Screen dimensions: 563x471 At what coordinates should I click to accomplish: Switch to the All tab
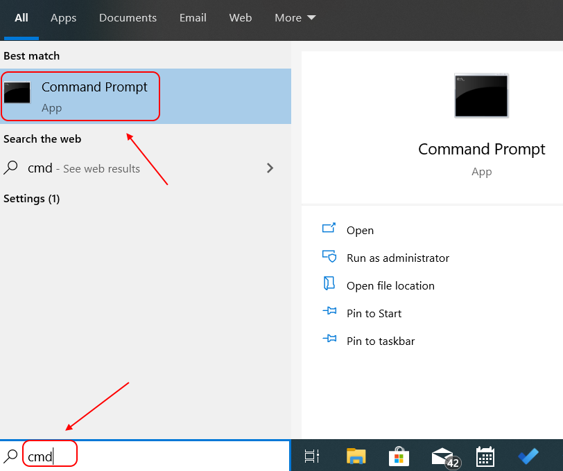tap(21, 18)
